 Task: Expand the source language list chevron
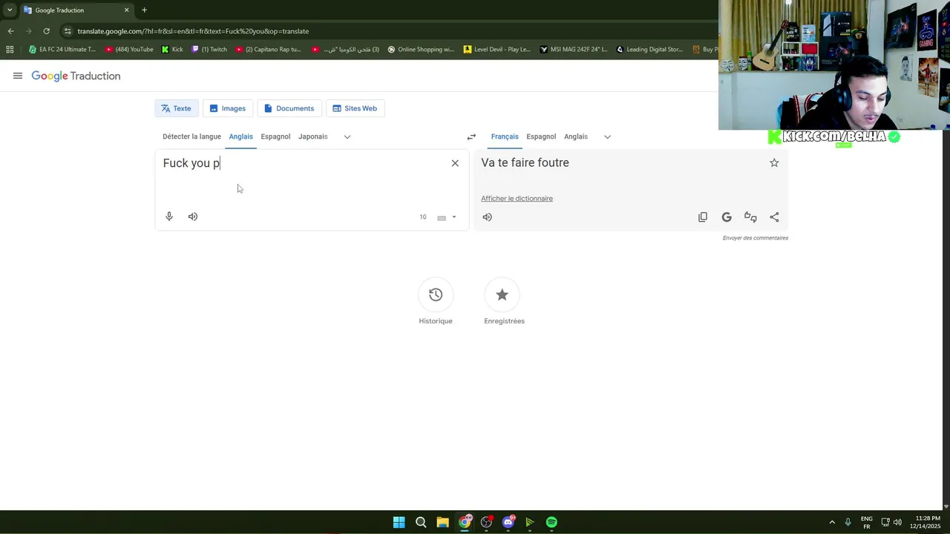point(347,136)
